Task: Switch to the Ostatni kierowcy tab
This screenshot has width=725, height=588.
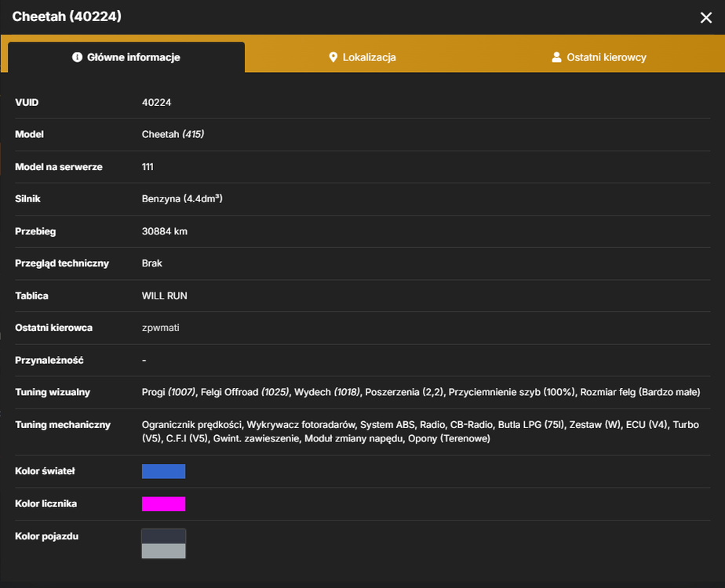Action: (x=599, y=57)
